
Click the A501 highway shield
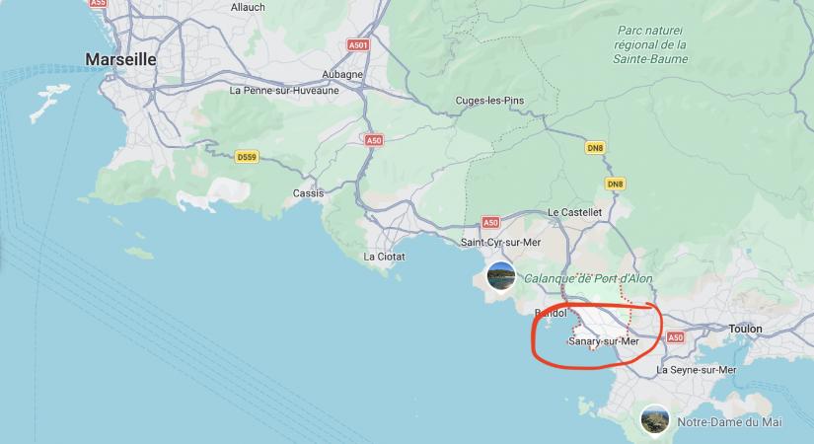pyautogui.click(x=358, y=45)
